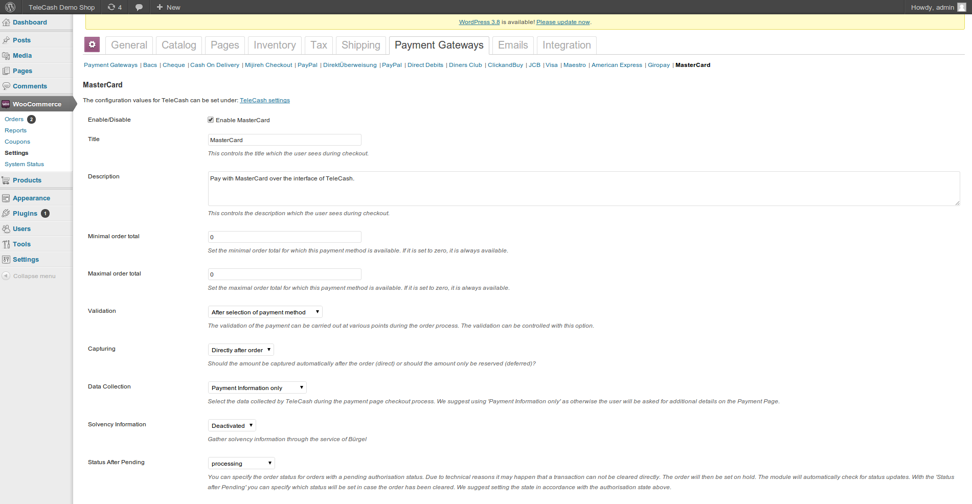972x504 pixels.
Task: Click the Please update now link
Action: (x=562, y=22)
